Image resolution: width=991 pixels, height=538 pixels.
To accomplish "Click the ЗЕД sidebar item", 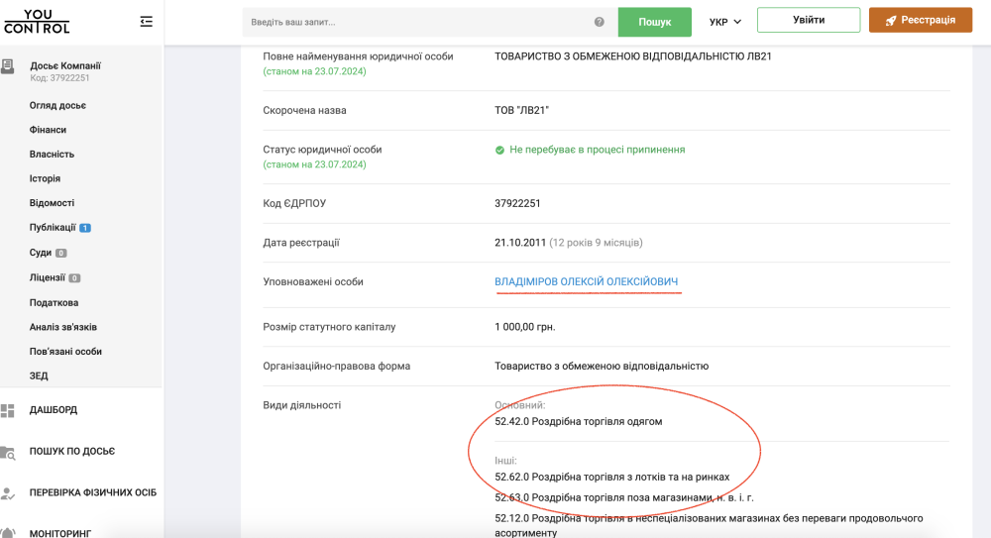I will pyautogui.click(x=39, y=376).
